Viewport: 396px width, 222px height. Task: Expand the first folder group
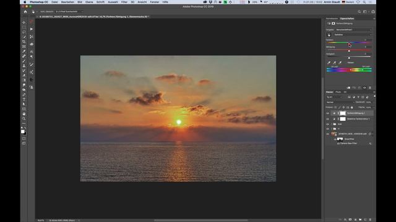[x=332, y=124]
